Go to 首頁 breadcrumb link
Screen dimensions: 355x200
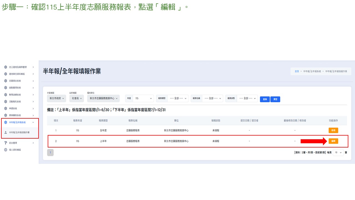(297, 71)
